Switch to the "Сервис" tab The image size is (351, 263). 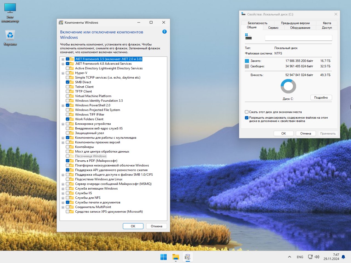click(x=273, y=28)
